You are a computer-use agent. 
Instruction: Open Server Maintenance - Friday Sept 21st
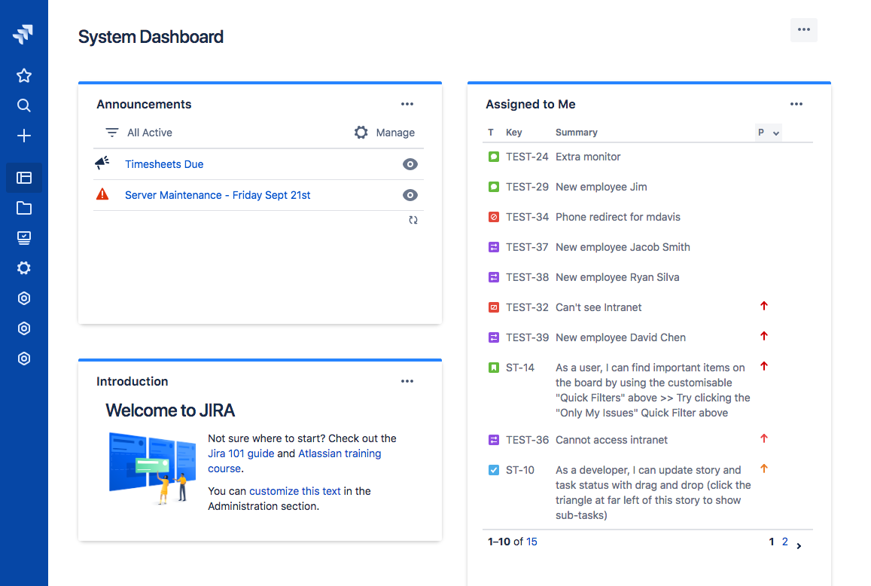(x=218, y=195)
